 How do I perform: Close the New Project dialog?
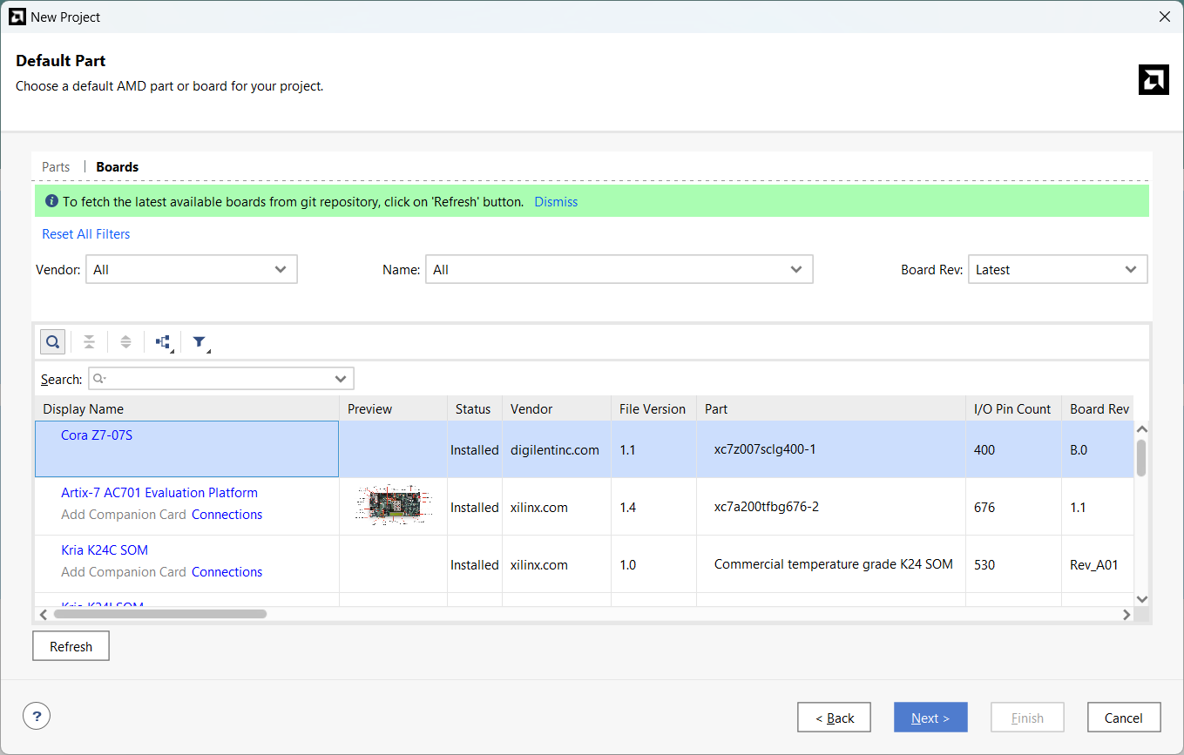click(1164, 17)
